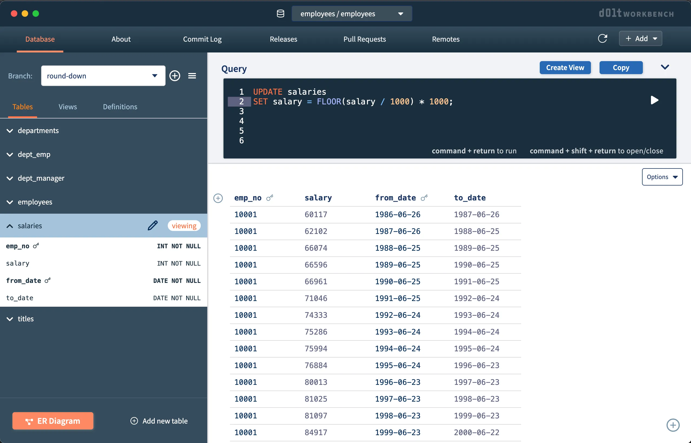Expand the departments table
Image resolution: width=691 pixels, height=443 pixels.
tap(10, 131)
